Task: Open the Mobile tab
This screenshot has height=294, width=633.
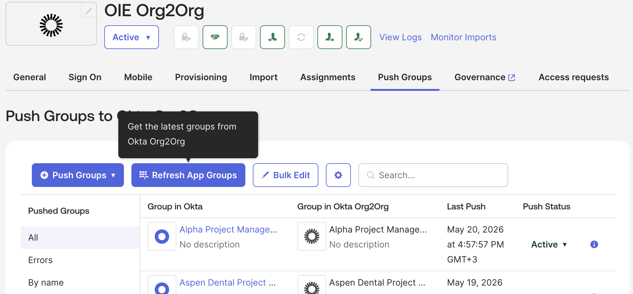Action: tap(138, 77)
